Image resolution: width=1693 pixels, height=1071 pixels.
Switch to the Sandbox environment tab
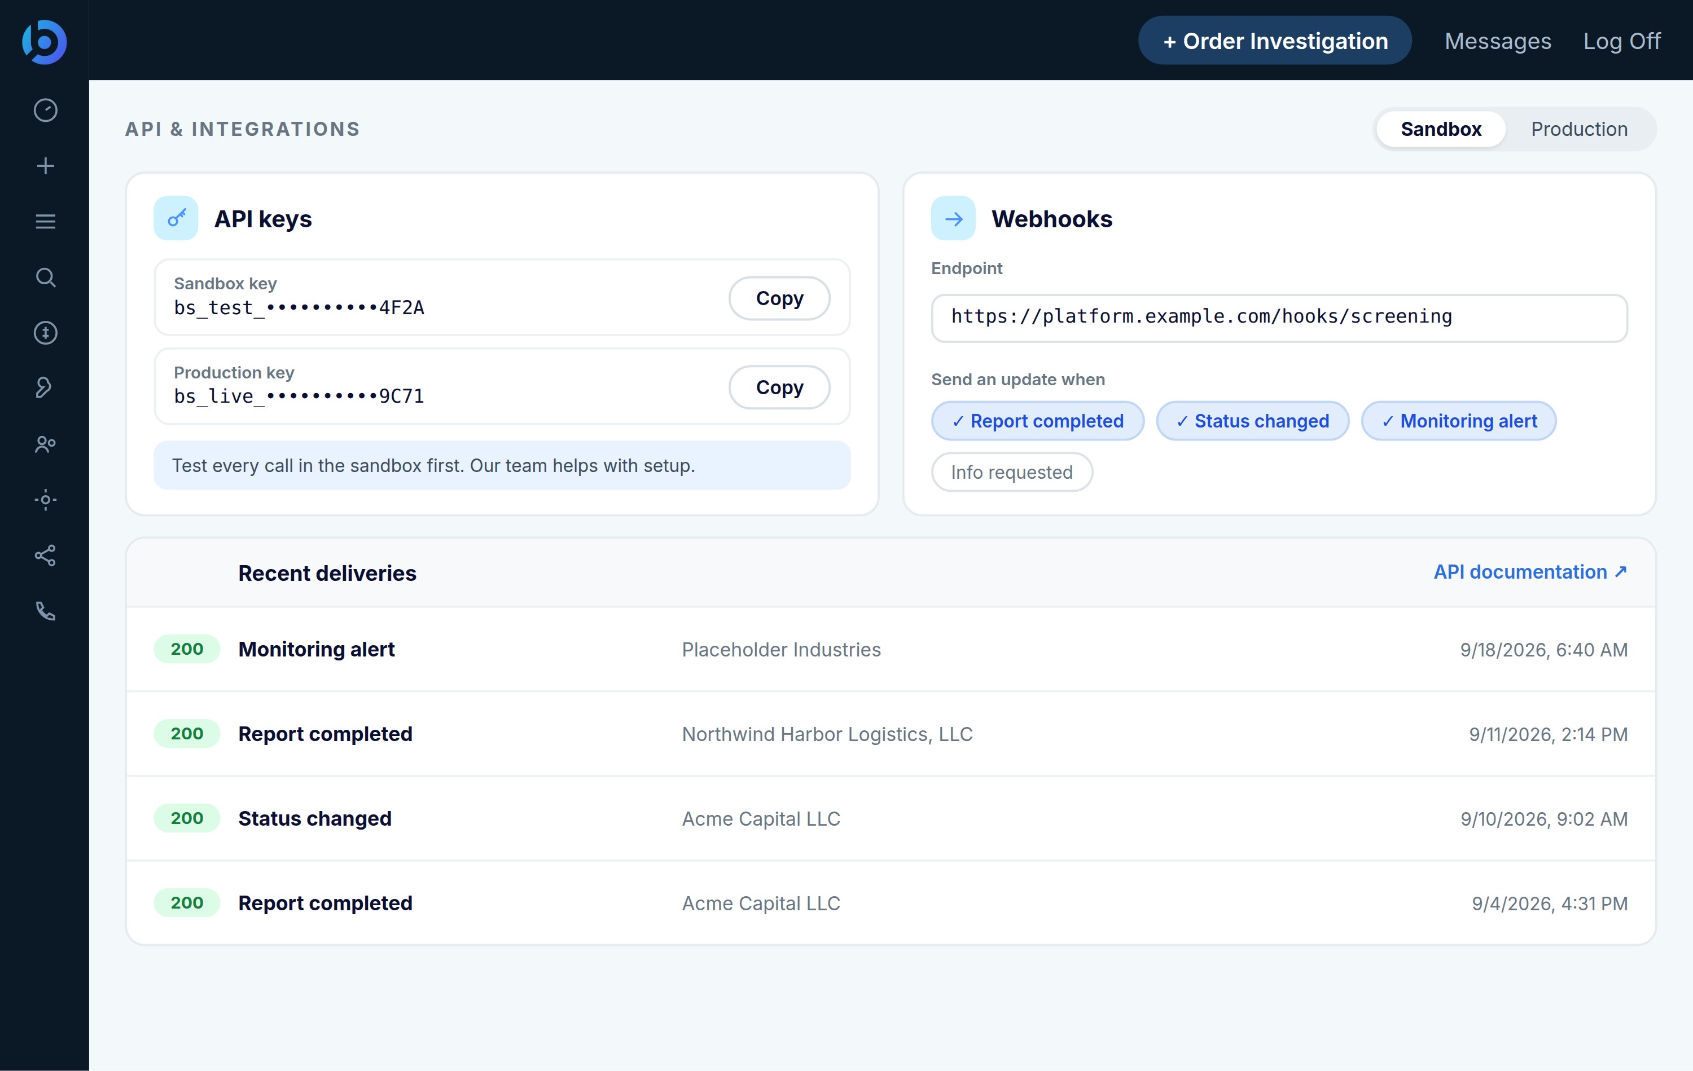coord(1441,129)
